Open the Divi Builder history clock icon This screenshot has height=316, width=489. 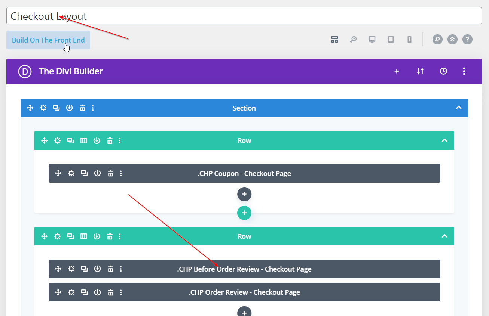pyautogui.click(x=443, y=71)
